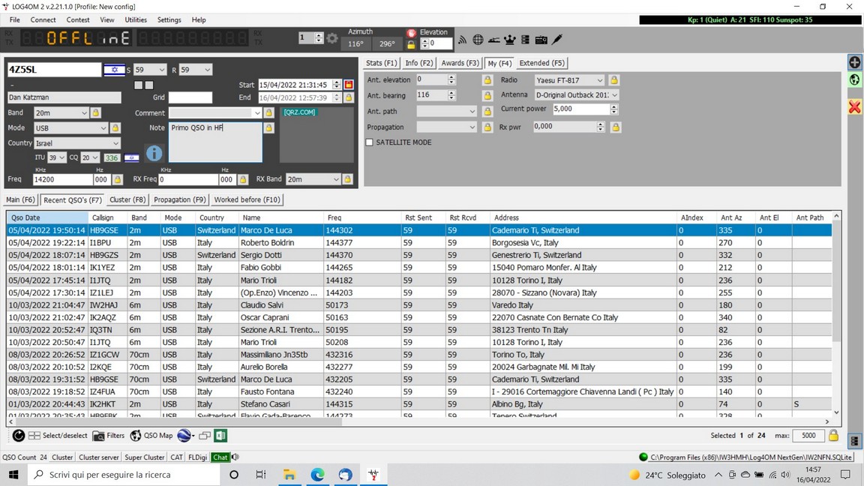Toggle the max records lock
The height and width of the screenshot is (486, 864).
[834, 435]
